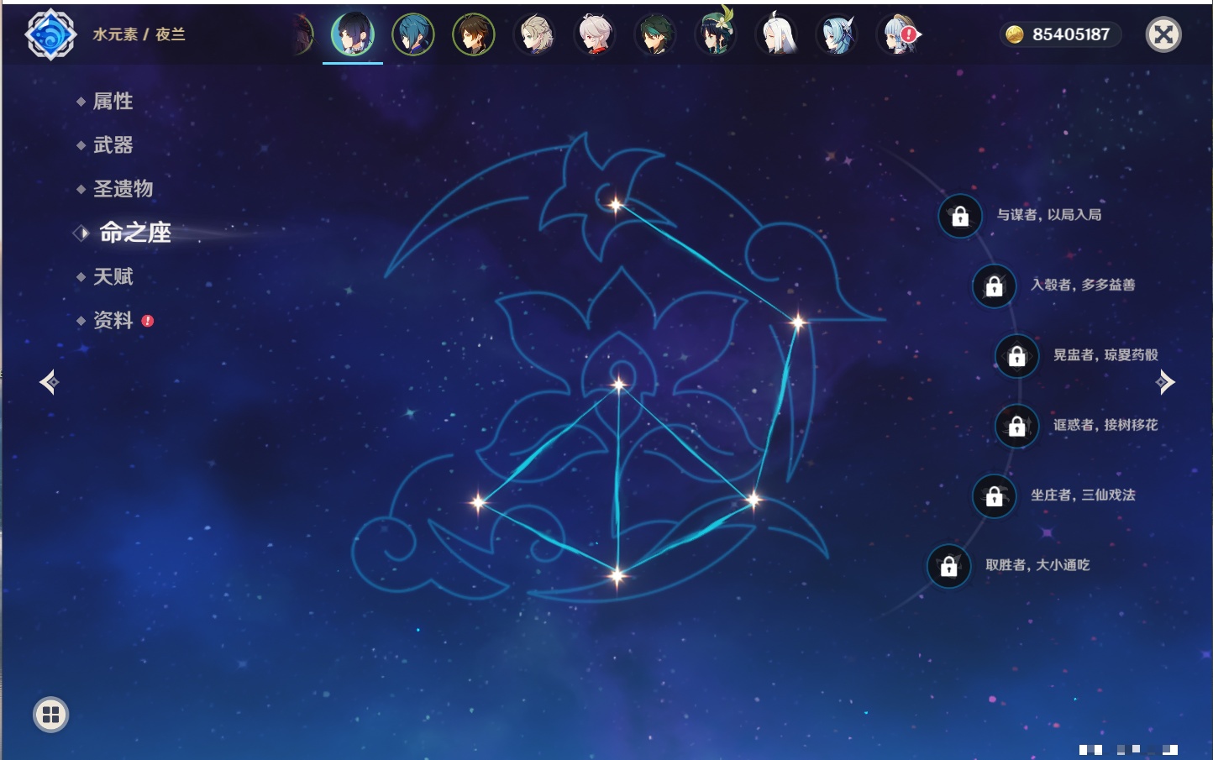Close the character screen with the X button
The width and height of the screenshot is (1213, 760).
pos(1163,34)
